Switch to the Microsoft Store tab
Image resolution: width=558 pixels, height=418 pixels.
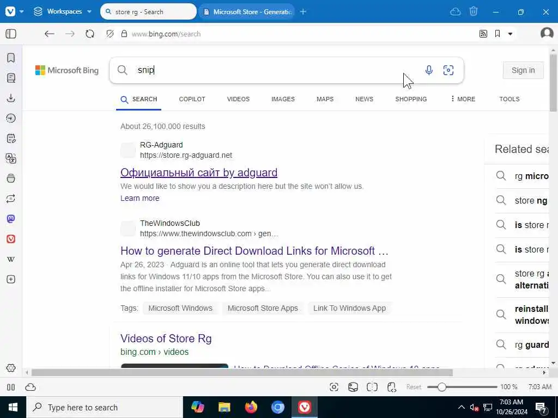tap(247, 12)
